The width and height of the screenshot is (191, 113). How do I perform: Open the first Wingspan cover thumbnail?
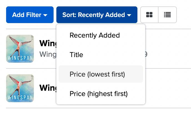20,49
